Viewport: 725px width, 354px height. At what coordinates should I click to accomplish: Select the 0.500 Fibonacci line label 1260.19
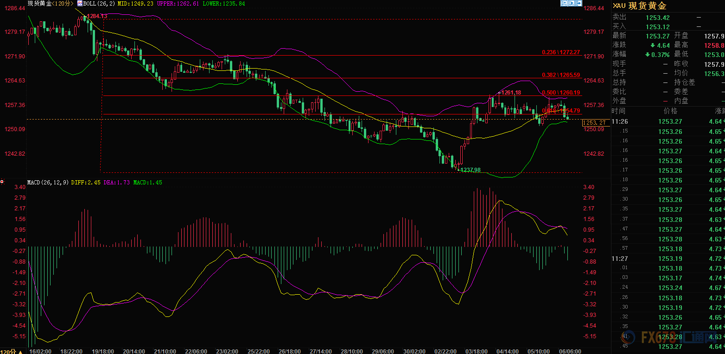[x=561, y=93]
